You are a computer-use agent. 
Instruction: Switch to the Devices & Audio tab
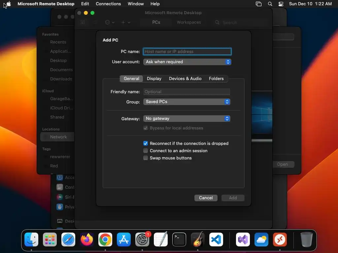(185, 78)
